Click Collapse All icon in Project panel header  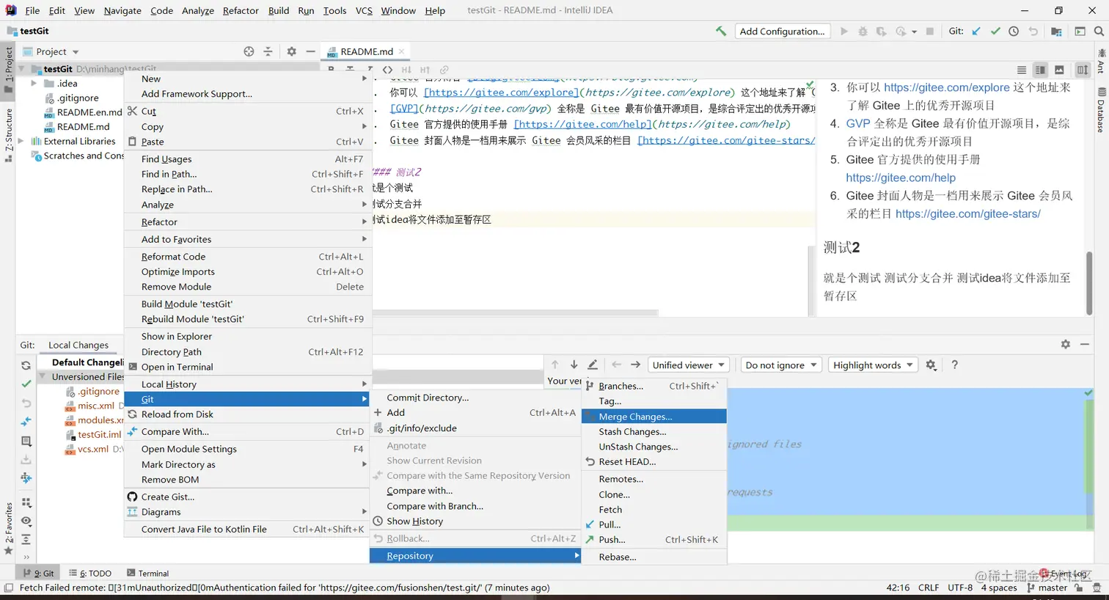coord(268,51)
